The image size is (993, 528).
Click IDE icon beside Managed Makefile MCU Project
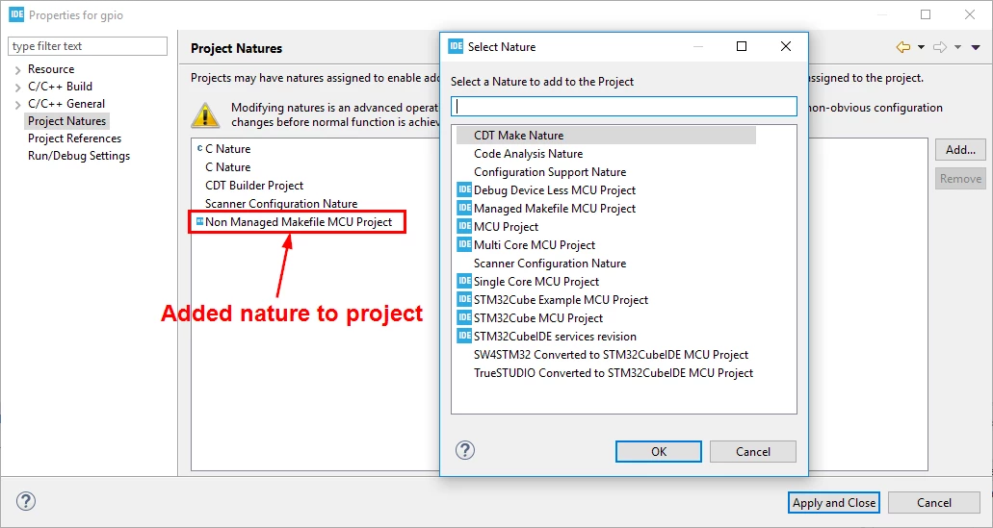point(464,208)
